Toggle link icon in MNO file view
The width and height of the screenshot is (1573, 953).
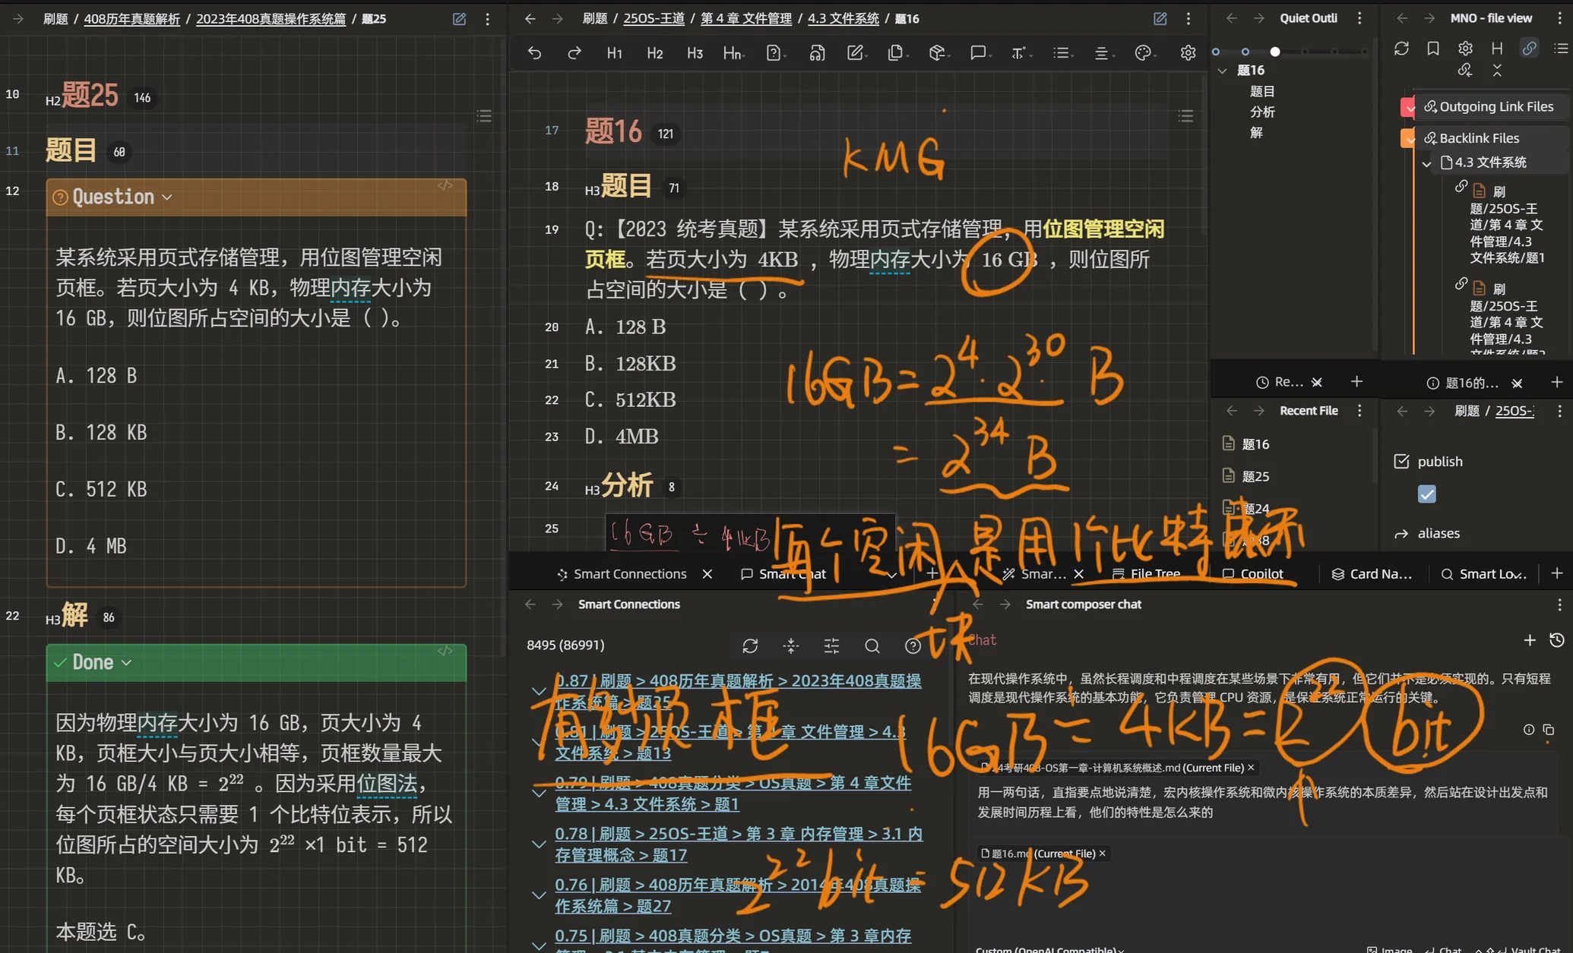click(1529, 49)
